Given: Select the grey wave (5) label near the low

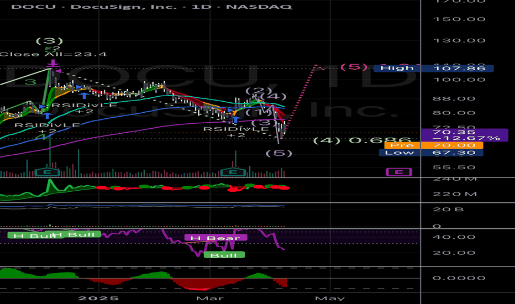Looking at the screenshot, I should [278, 153].
